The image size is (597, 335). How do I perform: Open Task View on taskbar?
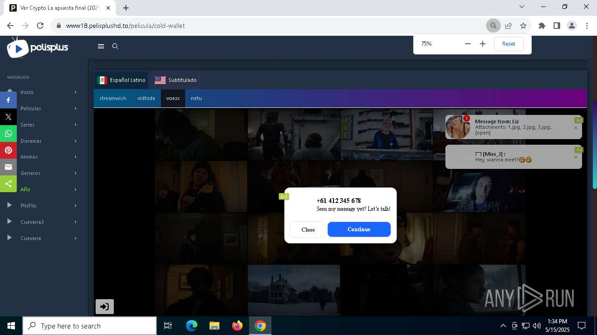click(168, 326)
